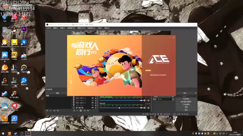The width and height of the screenshot is (243, 136).
Task: Minimize the ACE splash window
Action: tap(170, 37)
